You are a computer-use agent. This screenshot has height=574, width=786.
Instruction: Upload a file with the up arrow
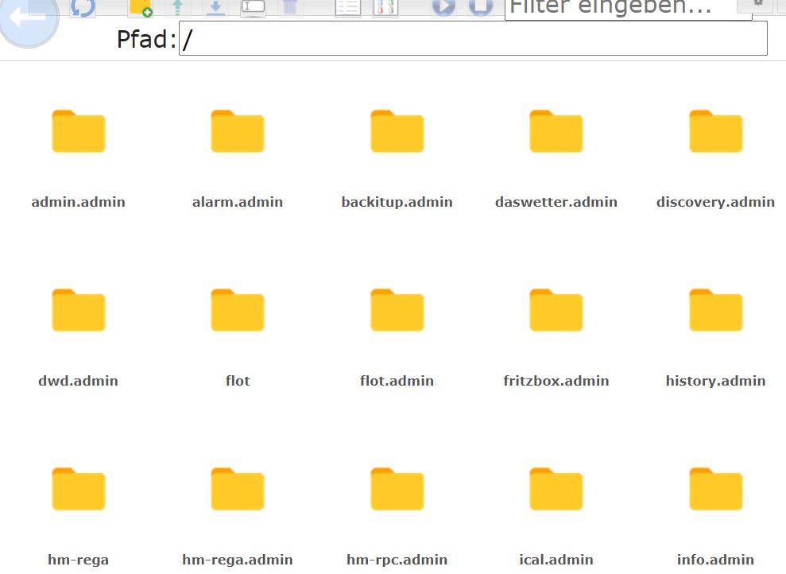click(x=177, y=9)
